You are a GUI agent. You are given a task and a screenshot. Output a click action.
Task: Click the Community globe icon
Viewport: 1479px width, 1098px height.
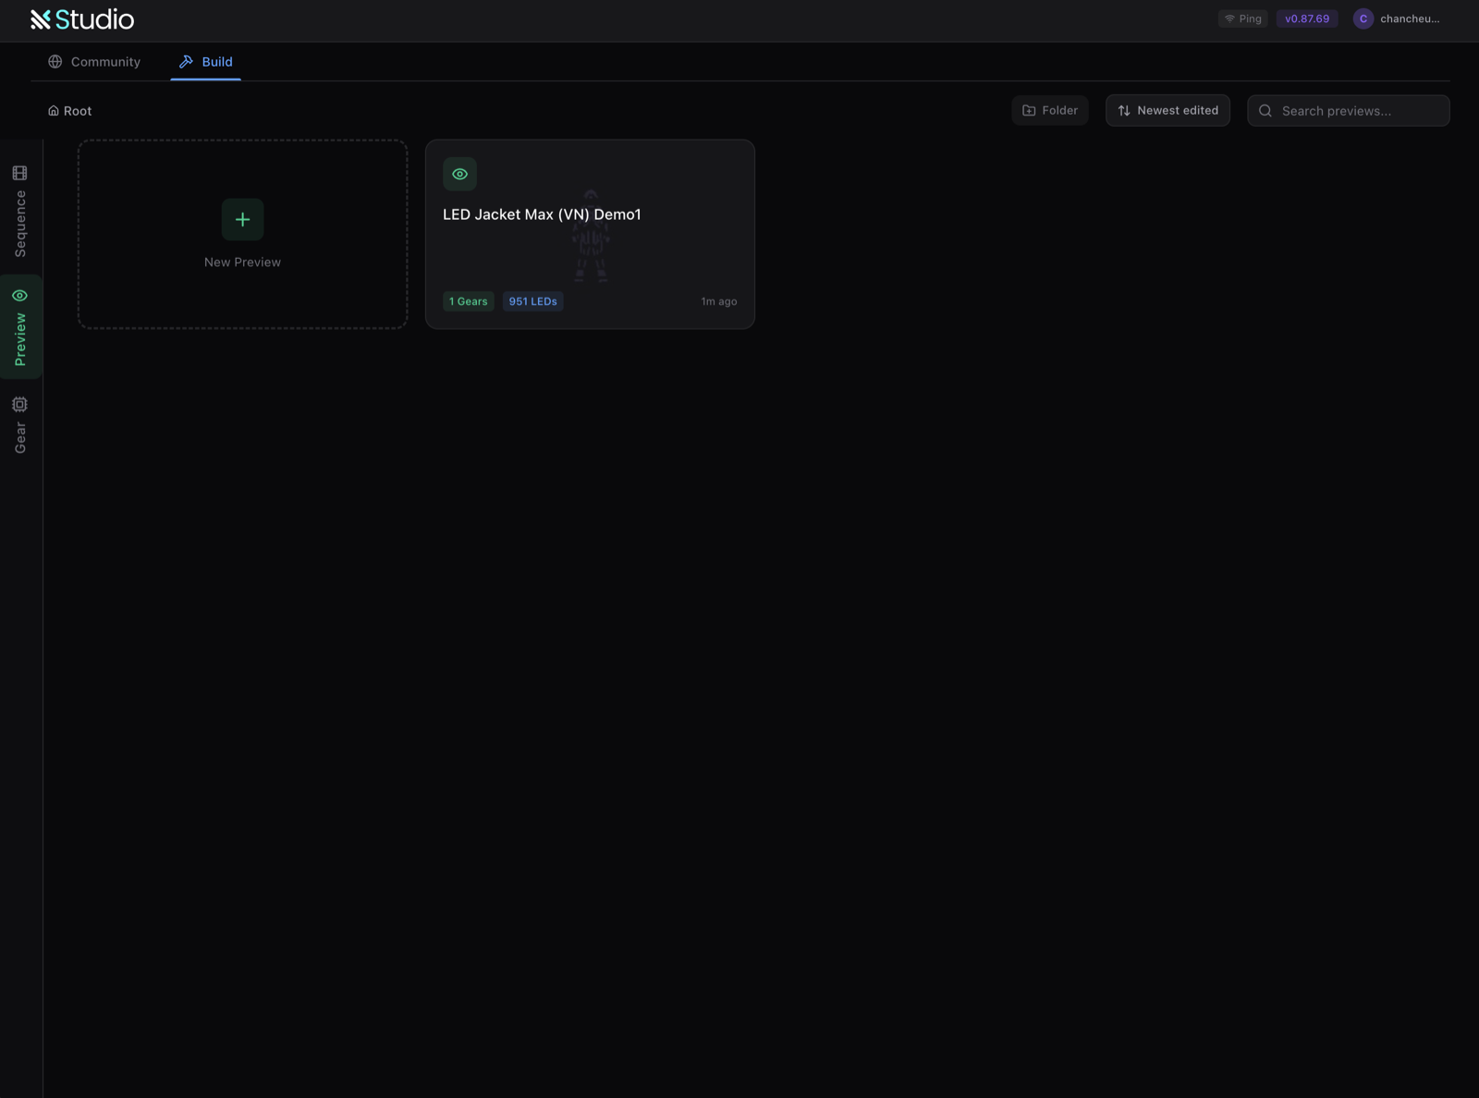[55, 62]
